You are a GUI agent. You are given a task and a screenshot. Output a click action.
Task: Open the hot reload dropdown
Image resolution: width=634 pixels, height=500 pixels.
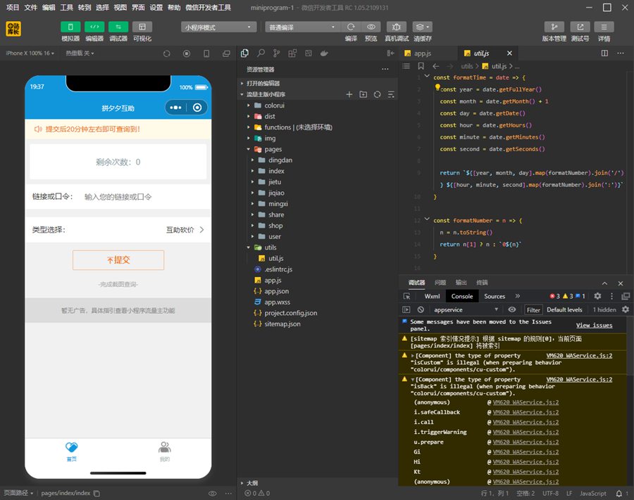pos(80,53)
